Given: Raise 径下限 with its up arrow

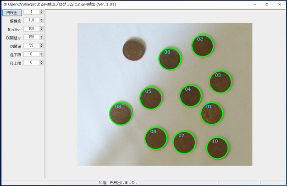Looking at the screenshot, I should pyautogui.click(x=41, y=53).
